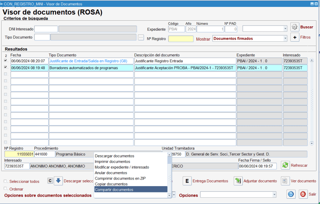Click the Buscar gear icon
The image size is (320, 204).
pyautogui.click(x=295, y=27)
